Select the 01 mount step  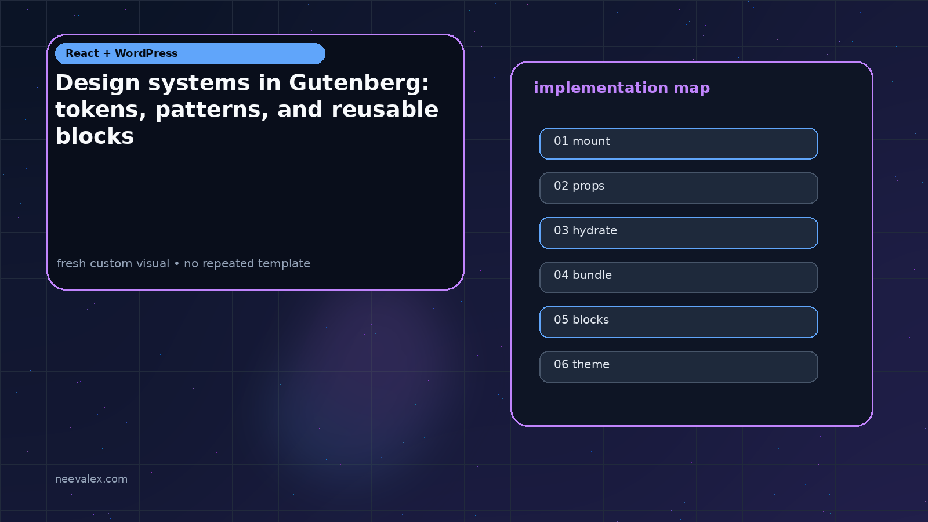[x=679, y=143]
